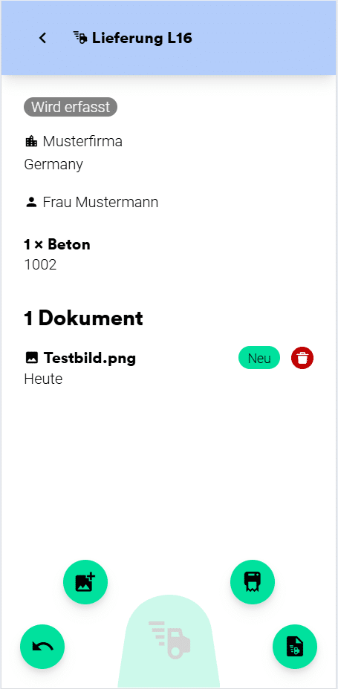Open the delivery document round button
338x689 pixels.
click(295, 647)
